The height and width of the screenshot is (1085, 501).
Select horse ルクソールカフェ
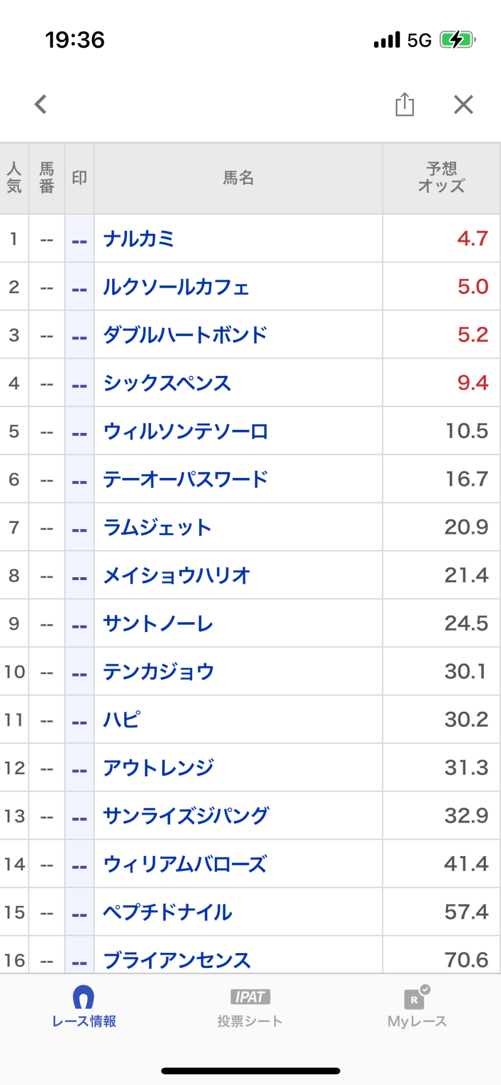[176, 287]
